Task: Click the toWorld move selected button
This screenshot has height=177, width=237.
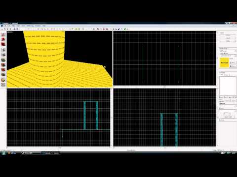Action: pos(228,100)
